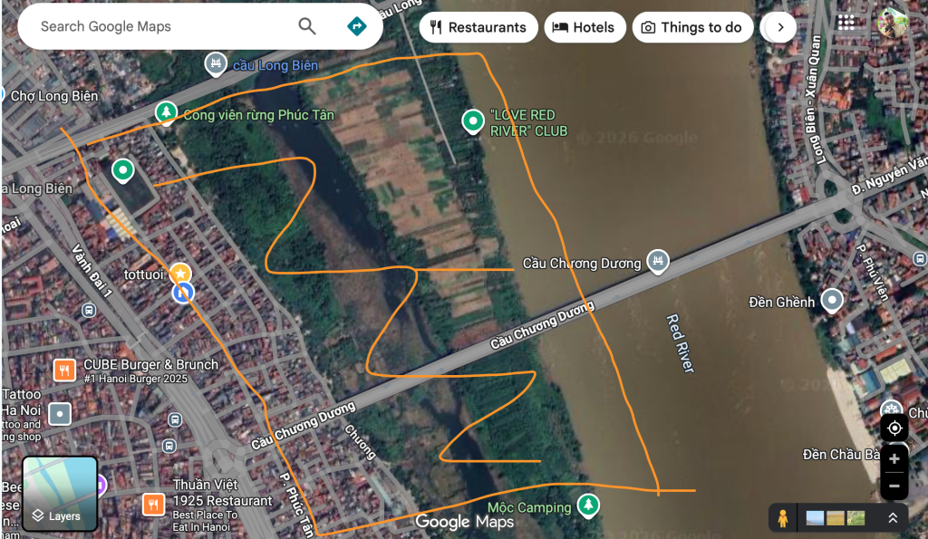
Task: Open the Google apps grid
Action: [846, 22]
